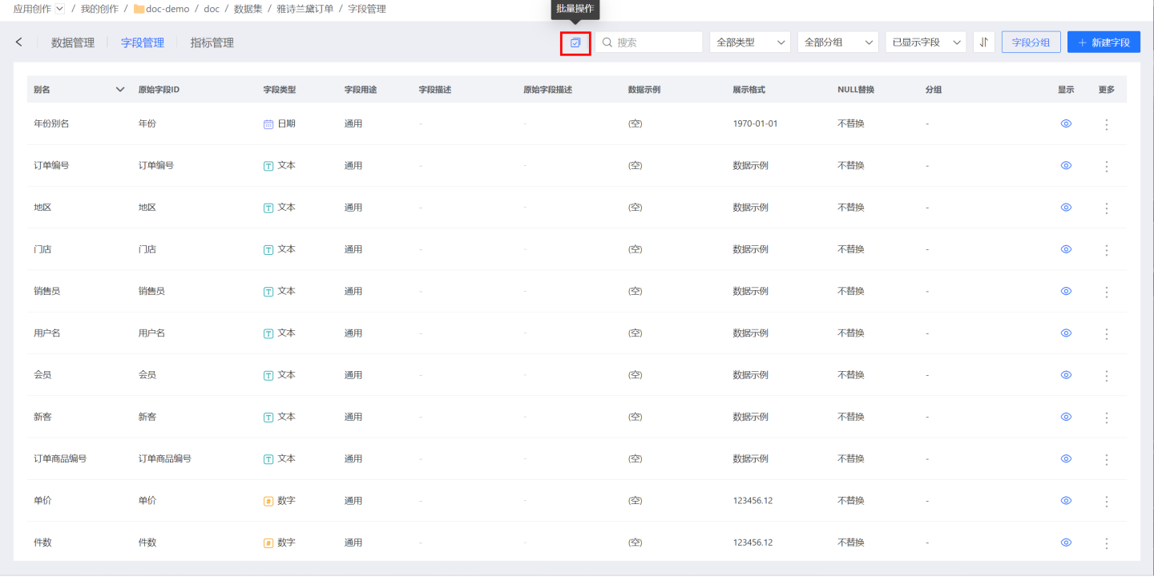Open the 全部类型 type filter dropdown
This screenshot has height=577, width=1154.
coord(750,42)
